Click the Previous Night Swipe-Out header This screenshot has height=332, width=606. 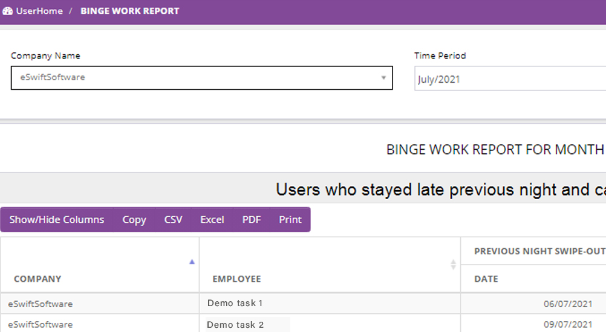(x=539, y=251)
